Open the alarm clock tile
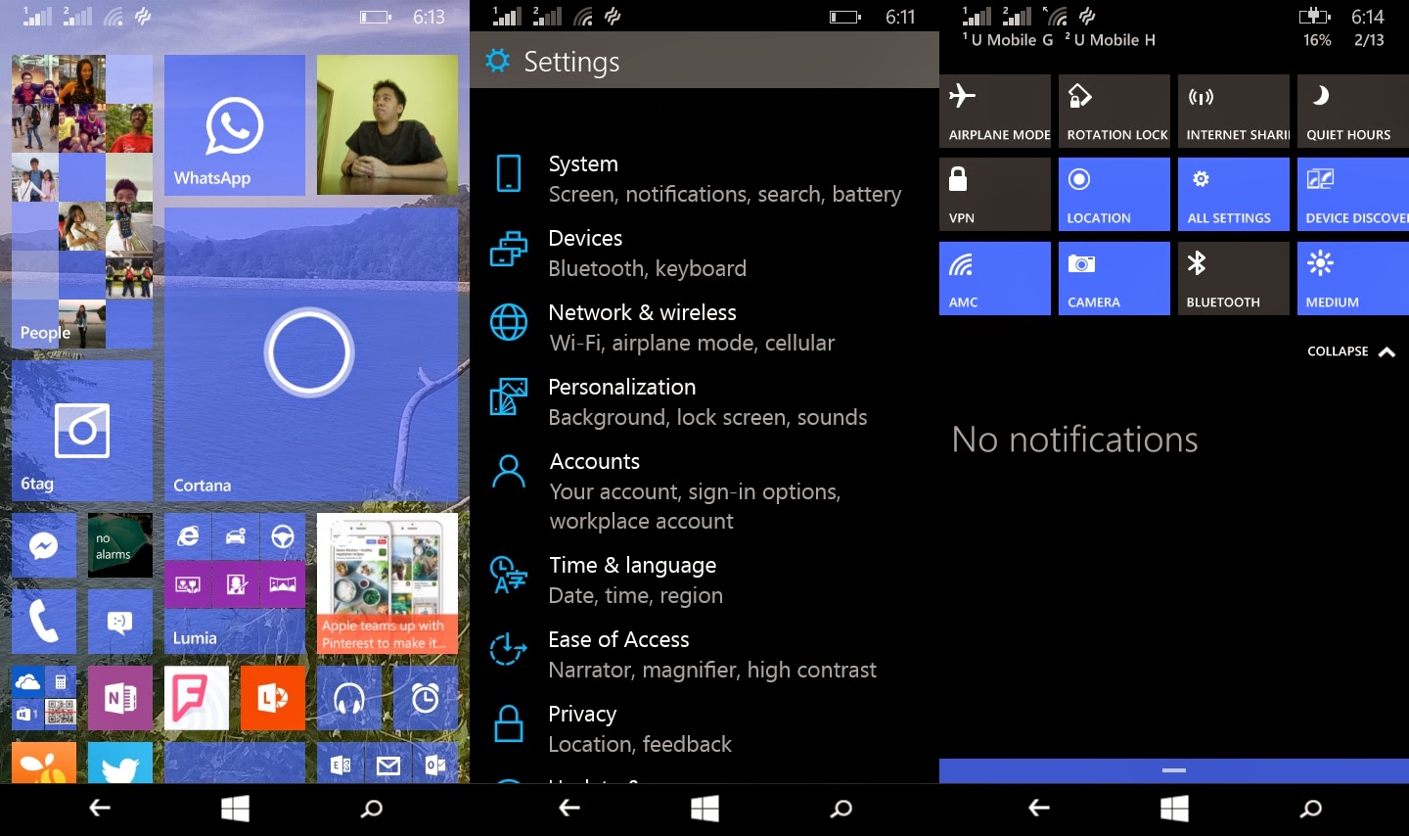Viewport: 1409px width, 836px height. tap(426, 698)
